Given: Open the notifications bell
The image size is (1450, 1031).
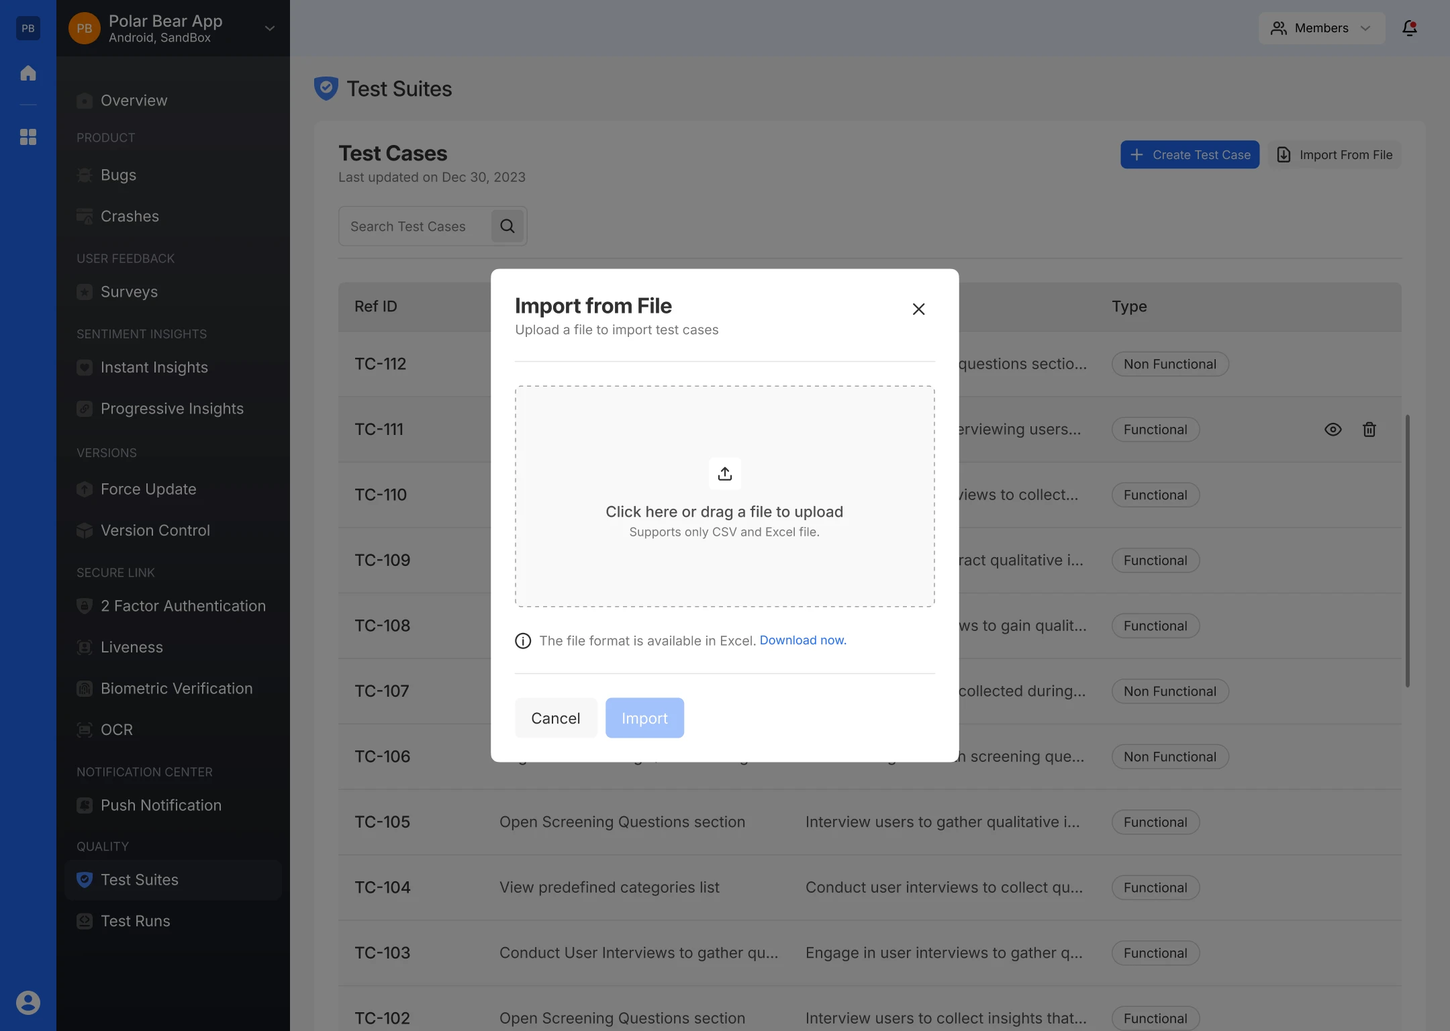Looking at the screenshot, I should (1410, 28).
